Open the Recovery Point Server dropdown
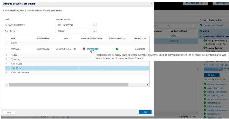Screen dimensions: 229x119 95,25
